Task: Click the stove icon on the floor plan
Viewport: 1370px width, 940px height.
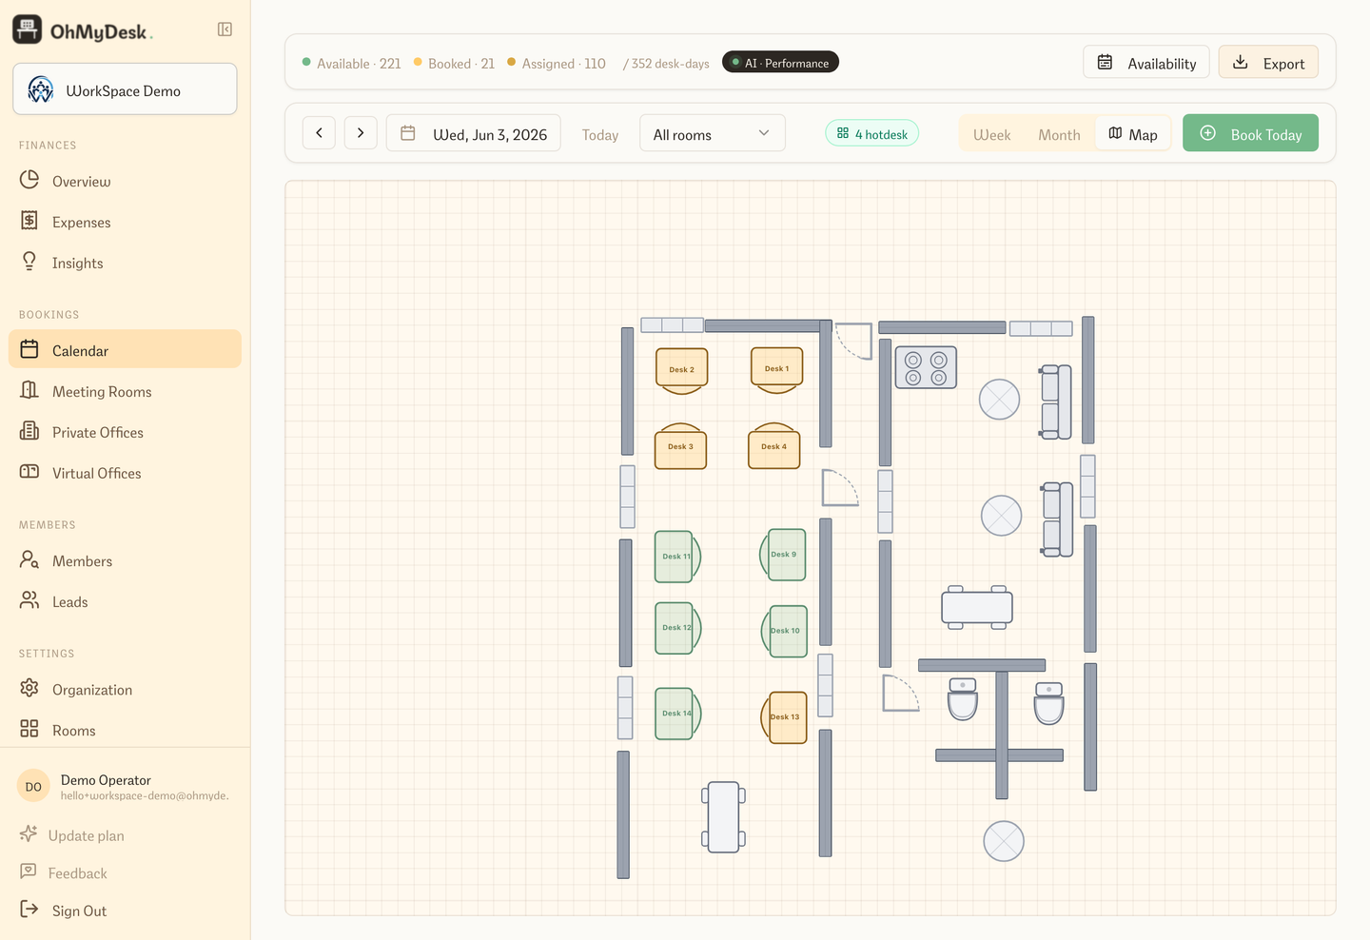Action: (926, 367)
